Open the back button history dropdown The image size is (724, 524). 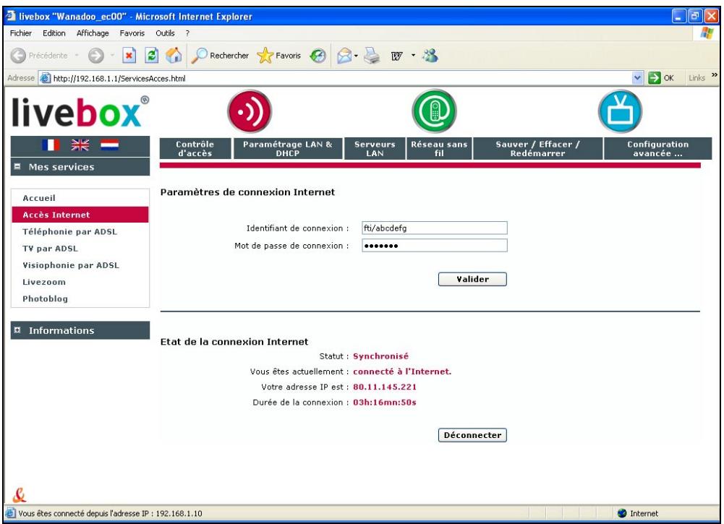pos(77,56)
